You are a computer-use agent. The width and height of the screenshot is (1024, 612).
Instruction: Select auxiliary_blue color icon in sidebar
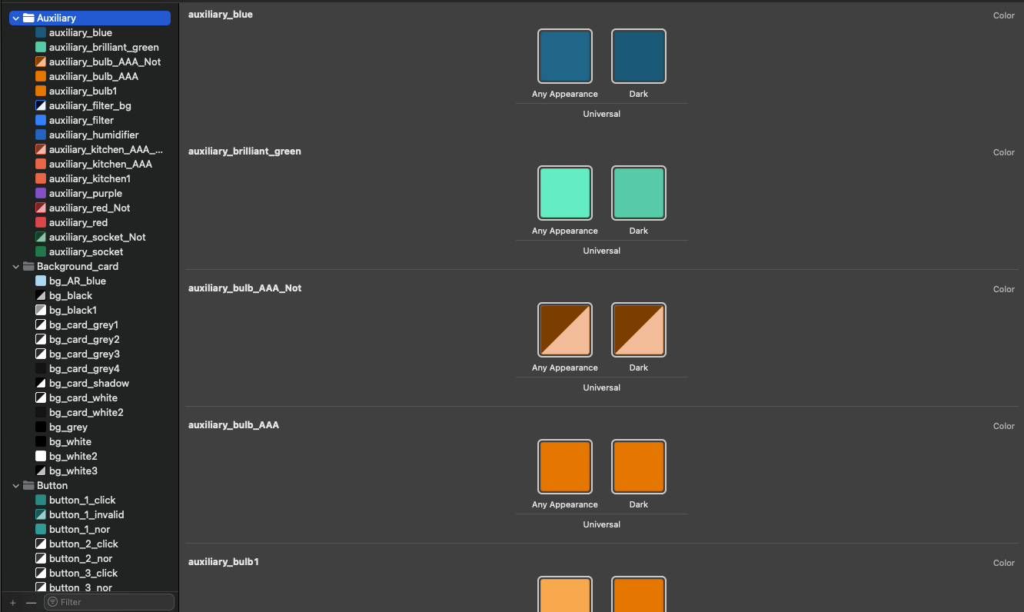pyautogui.click(x=41, y=33)
